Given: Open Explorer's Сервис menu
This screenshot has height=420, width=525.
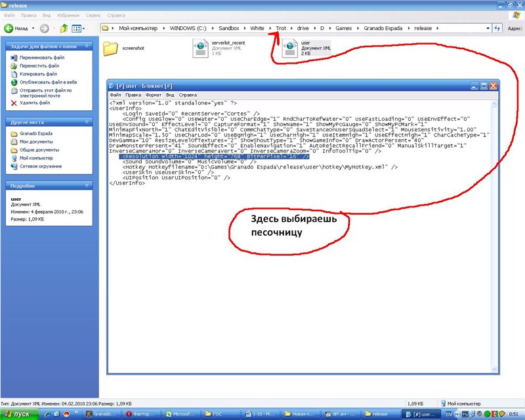Looking at the screenshot, I should click(93, 15).
